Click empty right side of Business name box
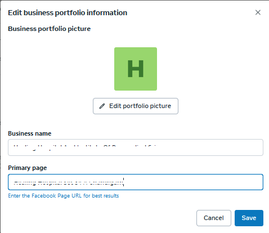Image resolution: width=269 pixels, height=233 pixels. (210, 147)
